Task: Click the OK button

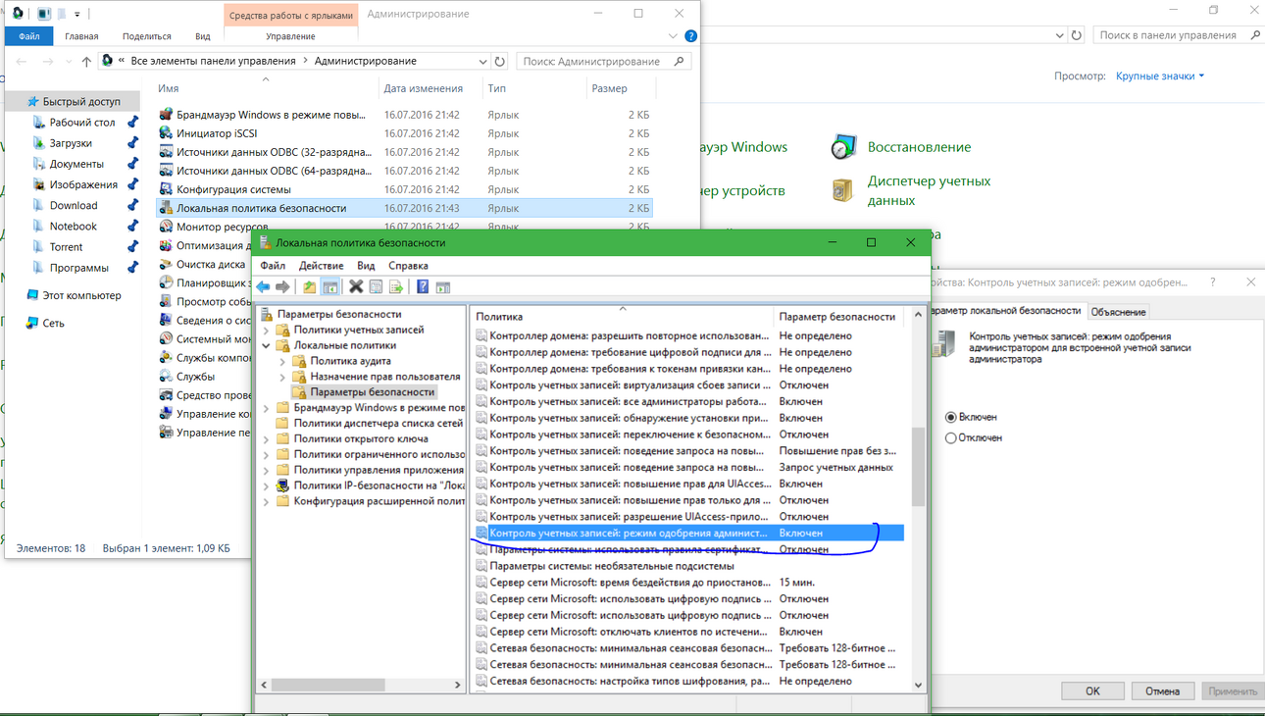Action: (1092, 690)
